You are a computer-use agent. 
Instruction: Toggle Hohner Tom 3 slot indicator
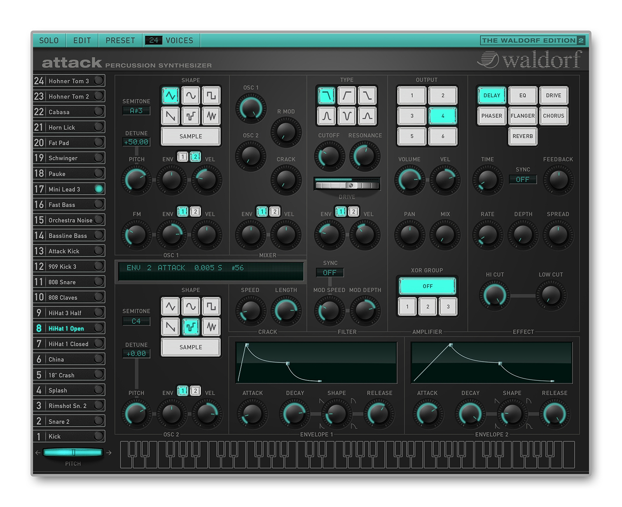coord(99,80)
